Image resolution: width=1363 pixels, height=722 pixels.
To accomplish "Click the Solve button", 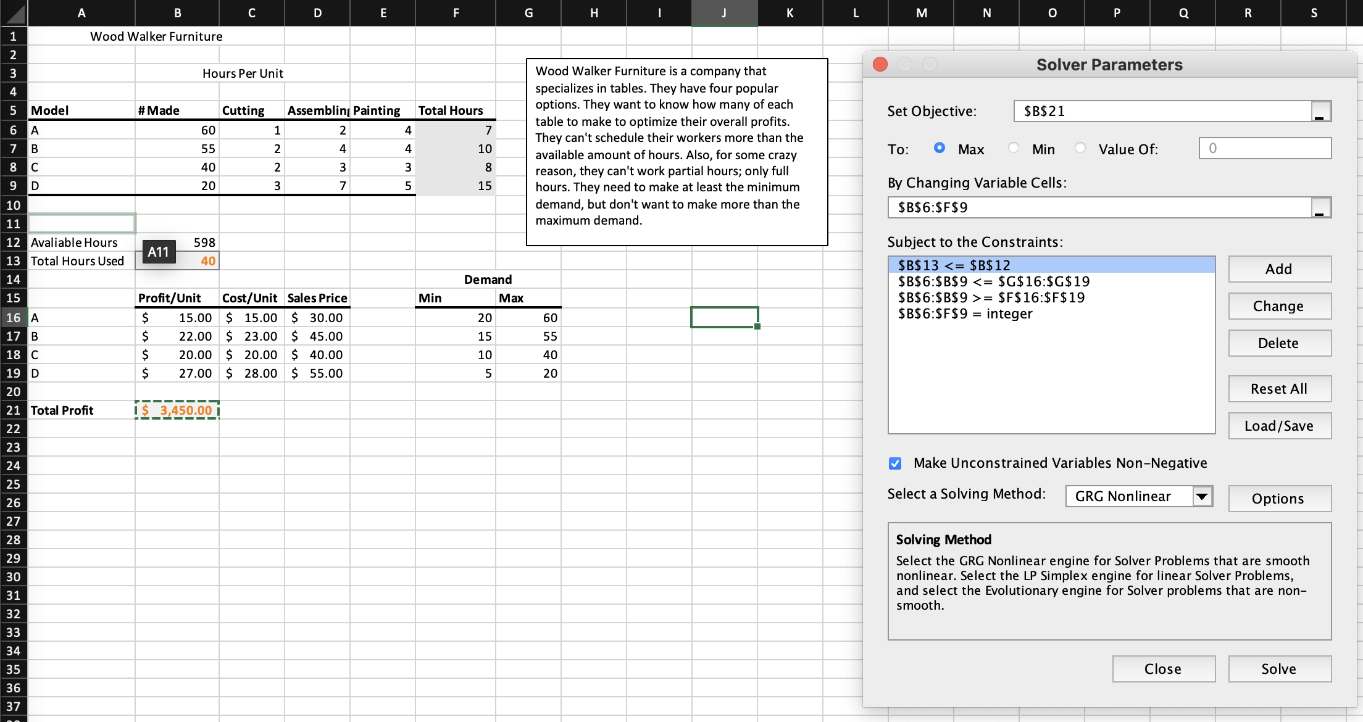I will [1279, 669].
